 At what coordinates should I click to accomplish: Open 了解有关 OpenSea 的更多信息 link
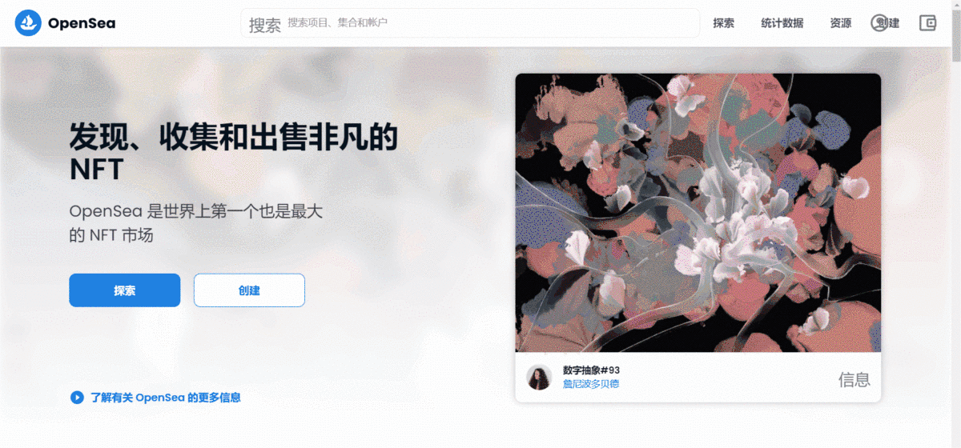[x=166, y=397]
